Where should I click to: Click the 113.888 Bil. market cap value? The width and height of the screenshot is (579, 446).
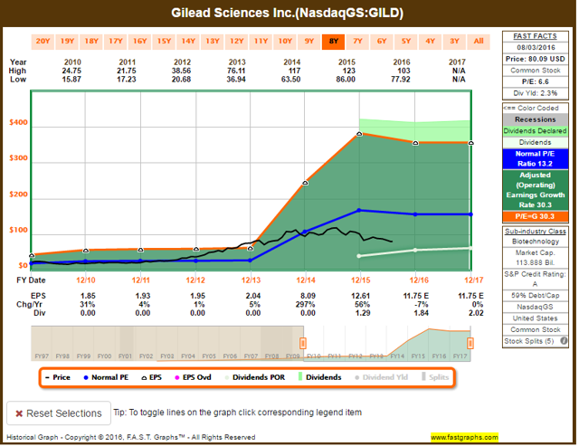(536, 262)
